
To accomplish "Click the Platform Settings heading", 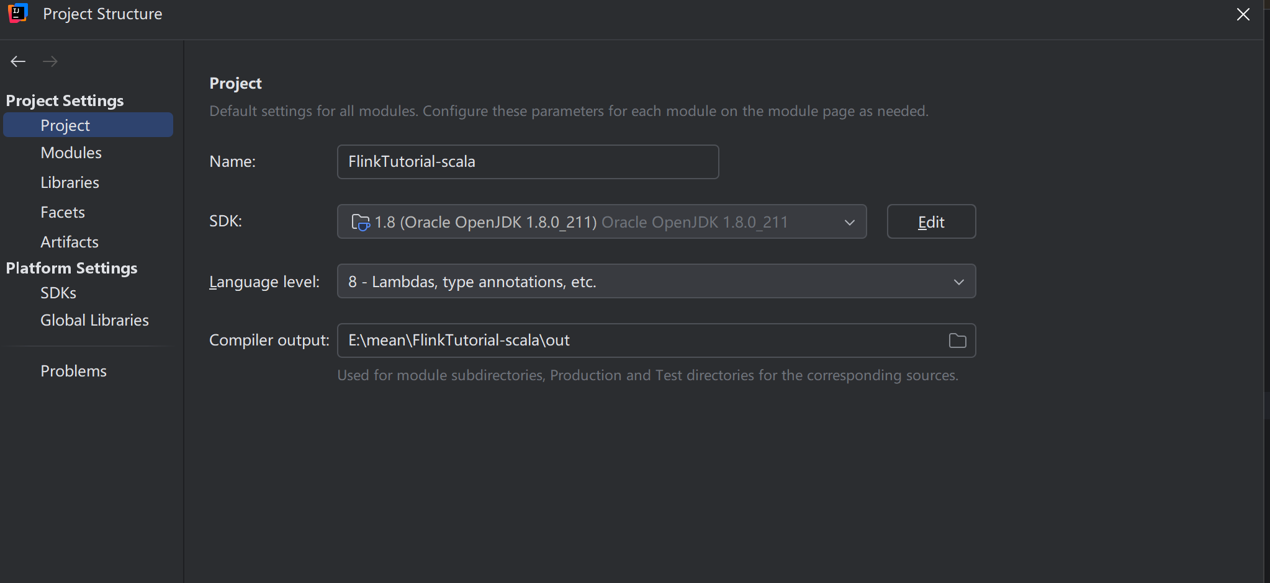I will [x=71, y=268].
